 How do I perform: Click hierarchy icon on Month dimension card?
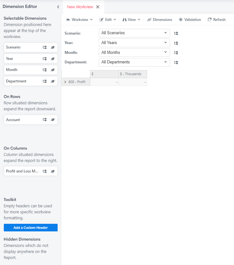[45, 70]
